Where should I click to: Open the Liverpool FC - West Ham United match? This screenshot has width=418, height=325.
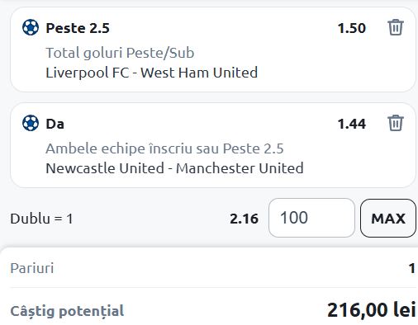pos(152,73)
